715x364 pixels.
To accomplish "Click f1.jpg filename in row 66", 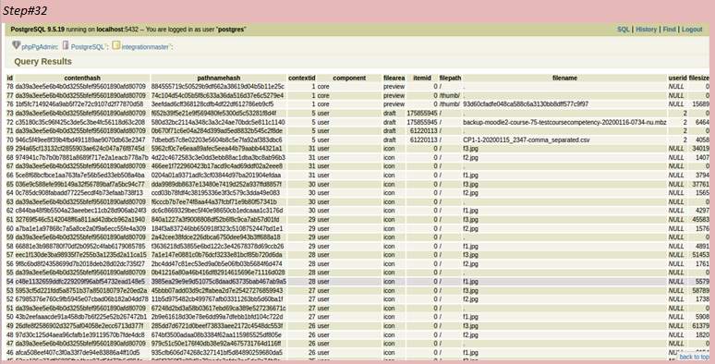I will pyautogui.click(x=470, y=176).
